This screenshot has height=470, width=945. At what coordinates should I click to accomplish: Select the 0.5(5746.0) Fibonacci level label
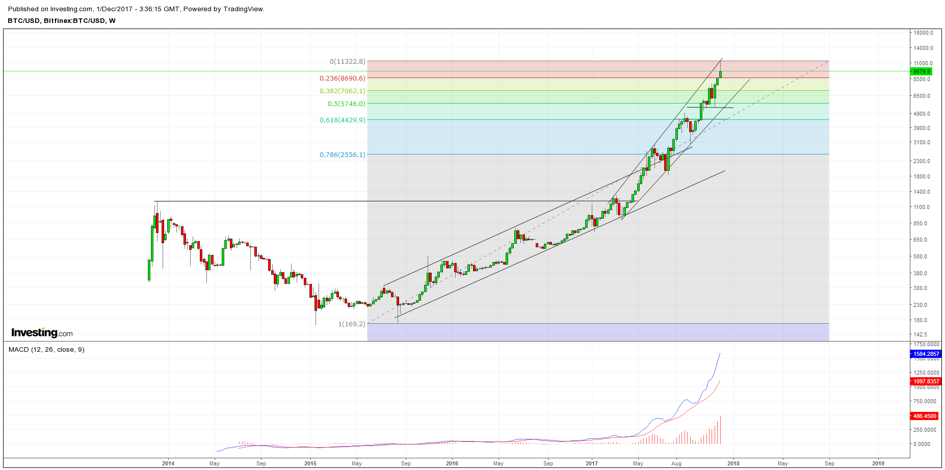pos(346,104)
